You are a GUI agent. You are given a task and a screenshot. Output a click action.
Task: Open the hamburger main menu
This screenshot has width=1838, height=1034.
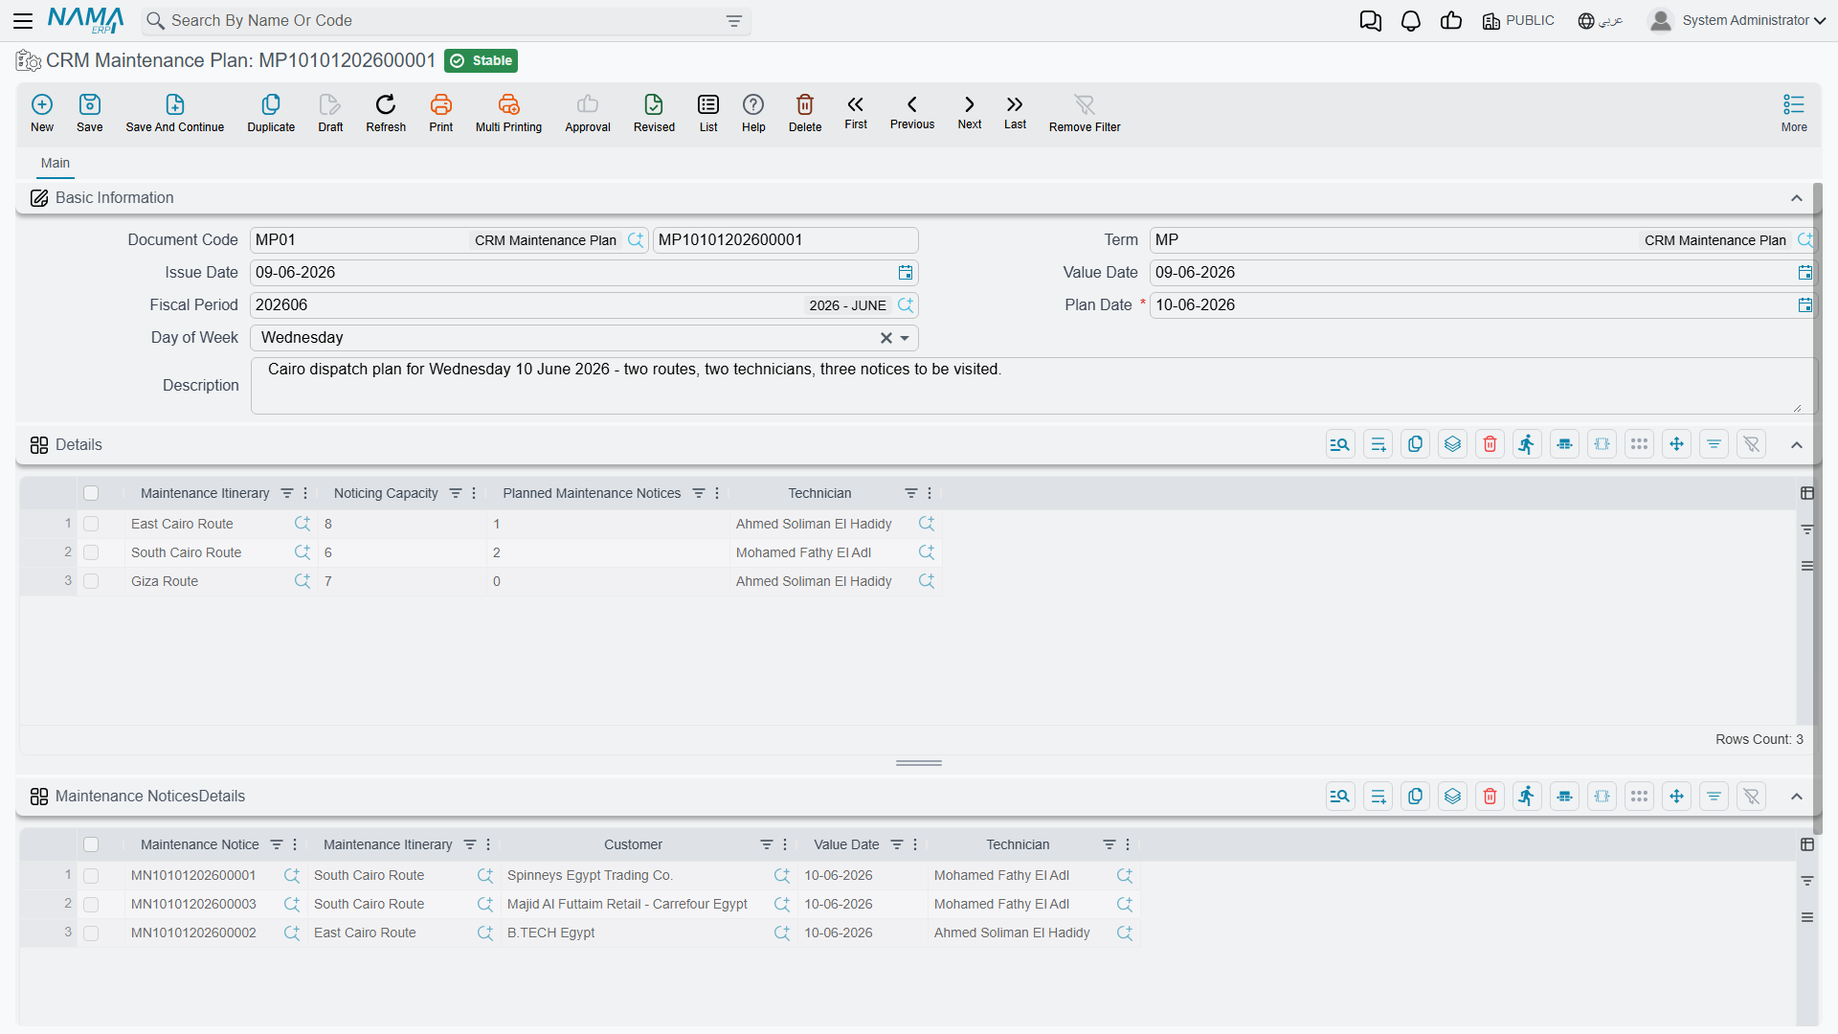[23, 20]
